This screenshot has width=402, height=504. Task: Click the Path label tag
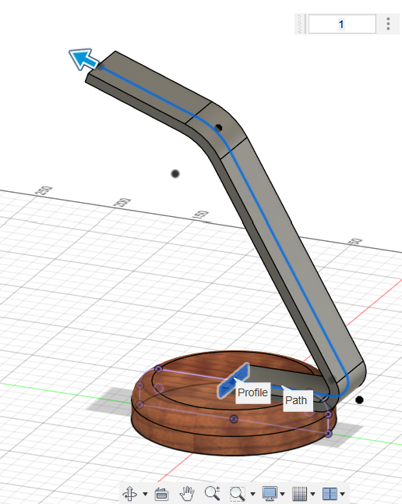pos(296,400)
